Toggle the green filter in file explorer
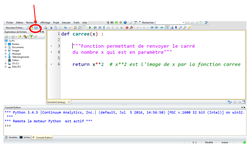The height and width of the screenshot is (148, 249). tap(31, 37)
